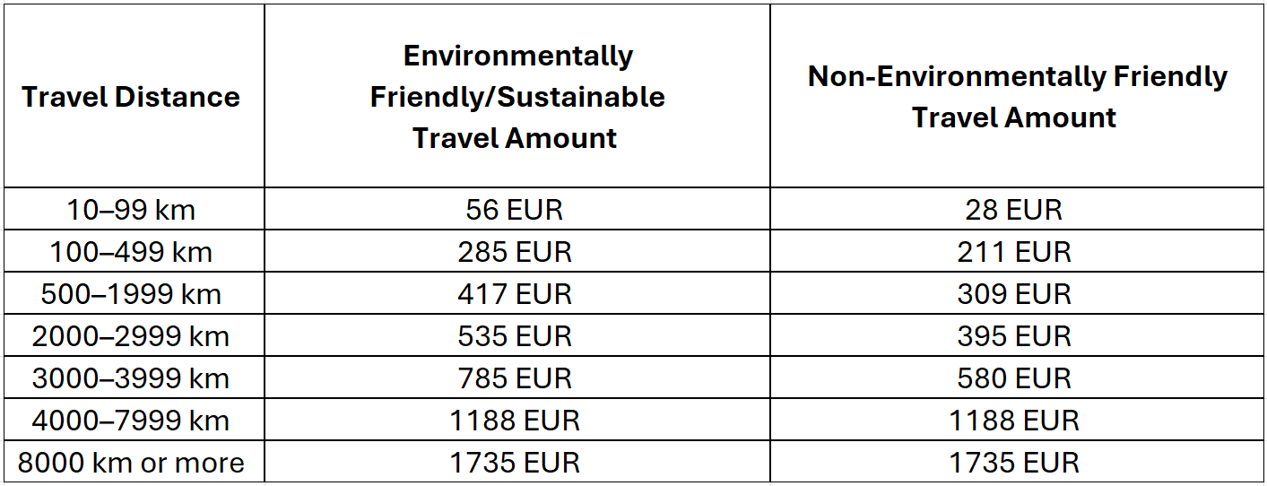Select the 8000 km or more cell
This screenshot has width=1267, height=486.
[134, 462]
